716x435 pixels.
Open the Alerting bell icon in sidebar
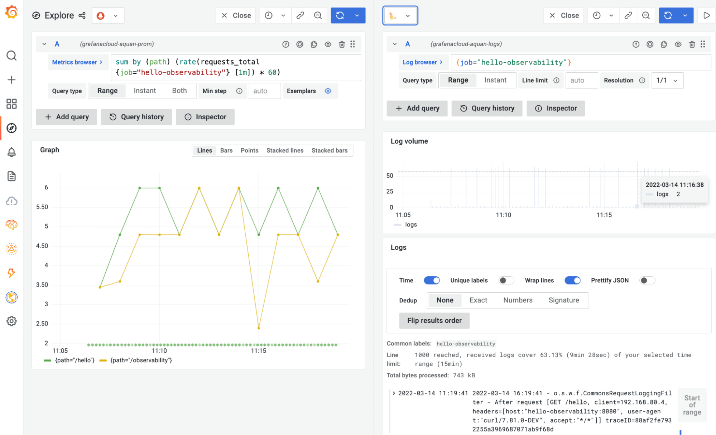tap(12, 152)
